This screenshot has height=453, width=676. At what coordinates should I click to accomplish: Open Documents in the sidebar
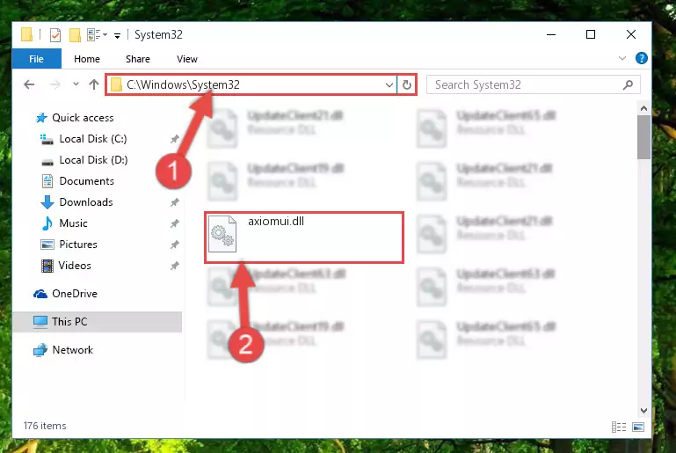click(87, 181)
